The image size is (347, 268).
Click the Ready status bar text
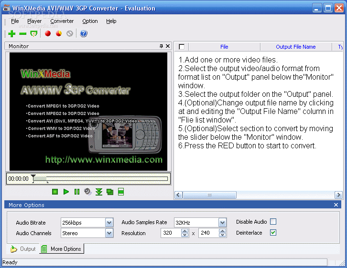[10, 262]
